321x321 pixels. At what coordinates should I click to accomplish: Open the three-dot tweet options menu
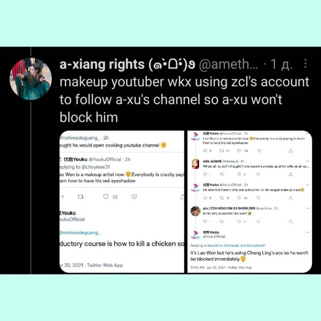[x=305, y=64]
